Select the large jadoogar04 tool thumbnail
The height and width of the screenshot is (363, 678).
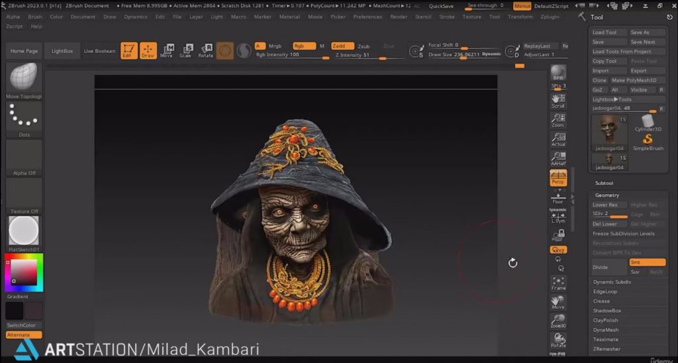pyautogui.click(x=609, y=133)
